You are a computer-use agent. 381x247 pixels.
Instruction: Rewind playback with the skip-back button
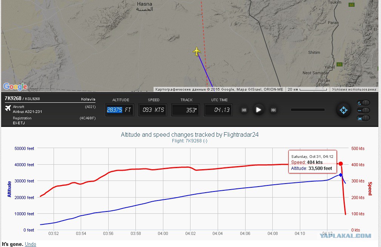[x=244, y=110]
